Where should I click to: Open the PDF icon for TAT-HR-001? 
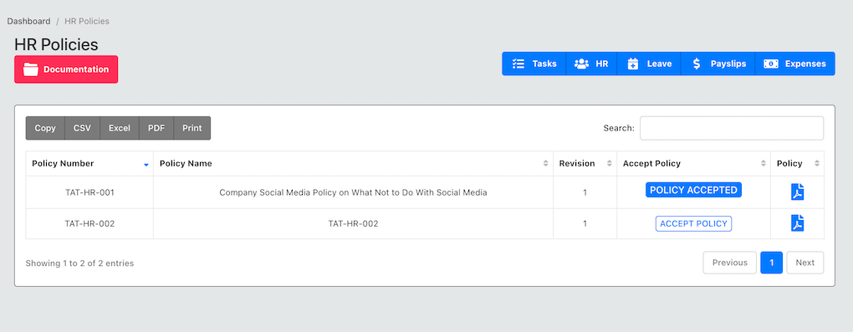[x=797, y=192]
